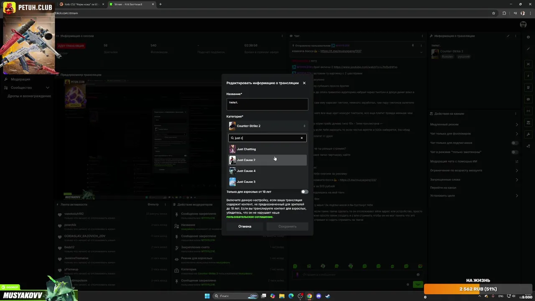535x301 pixels.
Task: Click the stream title field containing 'тильт.'
Action: click(267, 104)
